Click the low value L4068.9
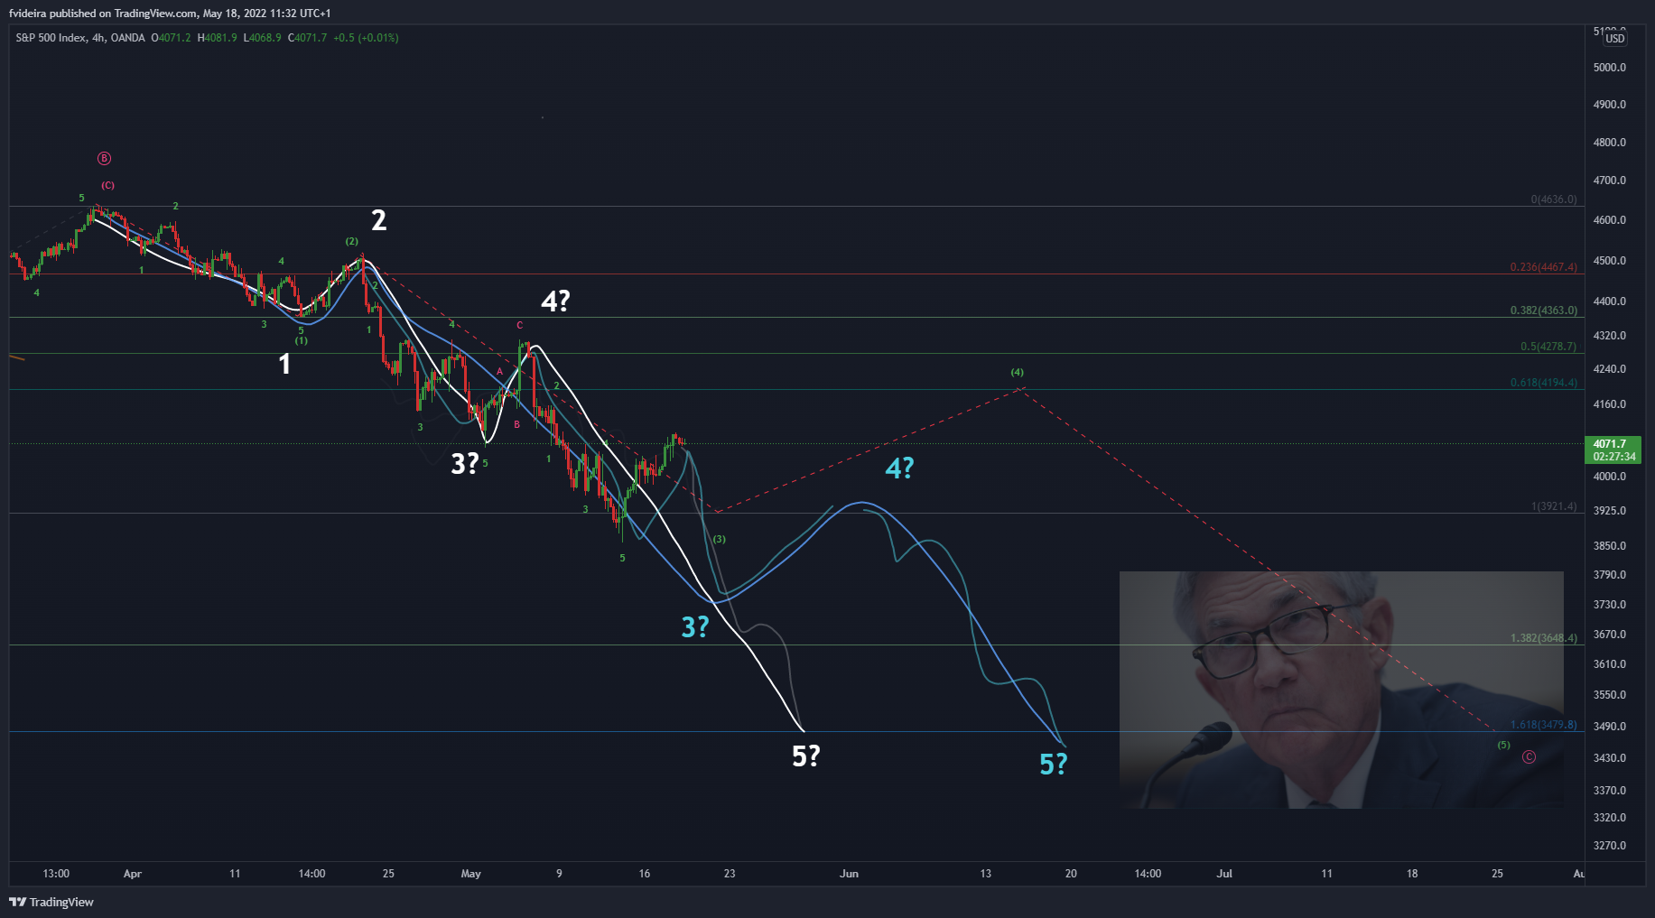 [x=263, y=38]
